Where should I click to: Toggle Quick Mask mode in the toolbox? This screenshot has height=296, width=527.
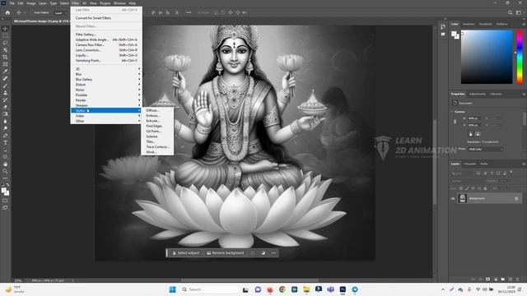pyautogui.click(x=5, y=201)
